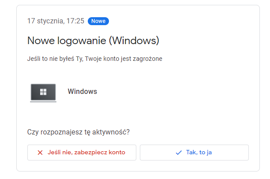The width and height of the screenshot is (270, 179).
Task: Click the "(Windows)" part of the title
Action: point(134,41)
